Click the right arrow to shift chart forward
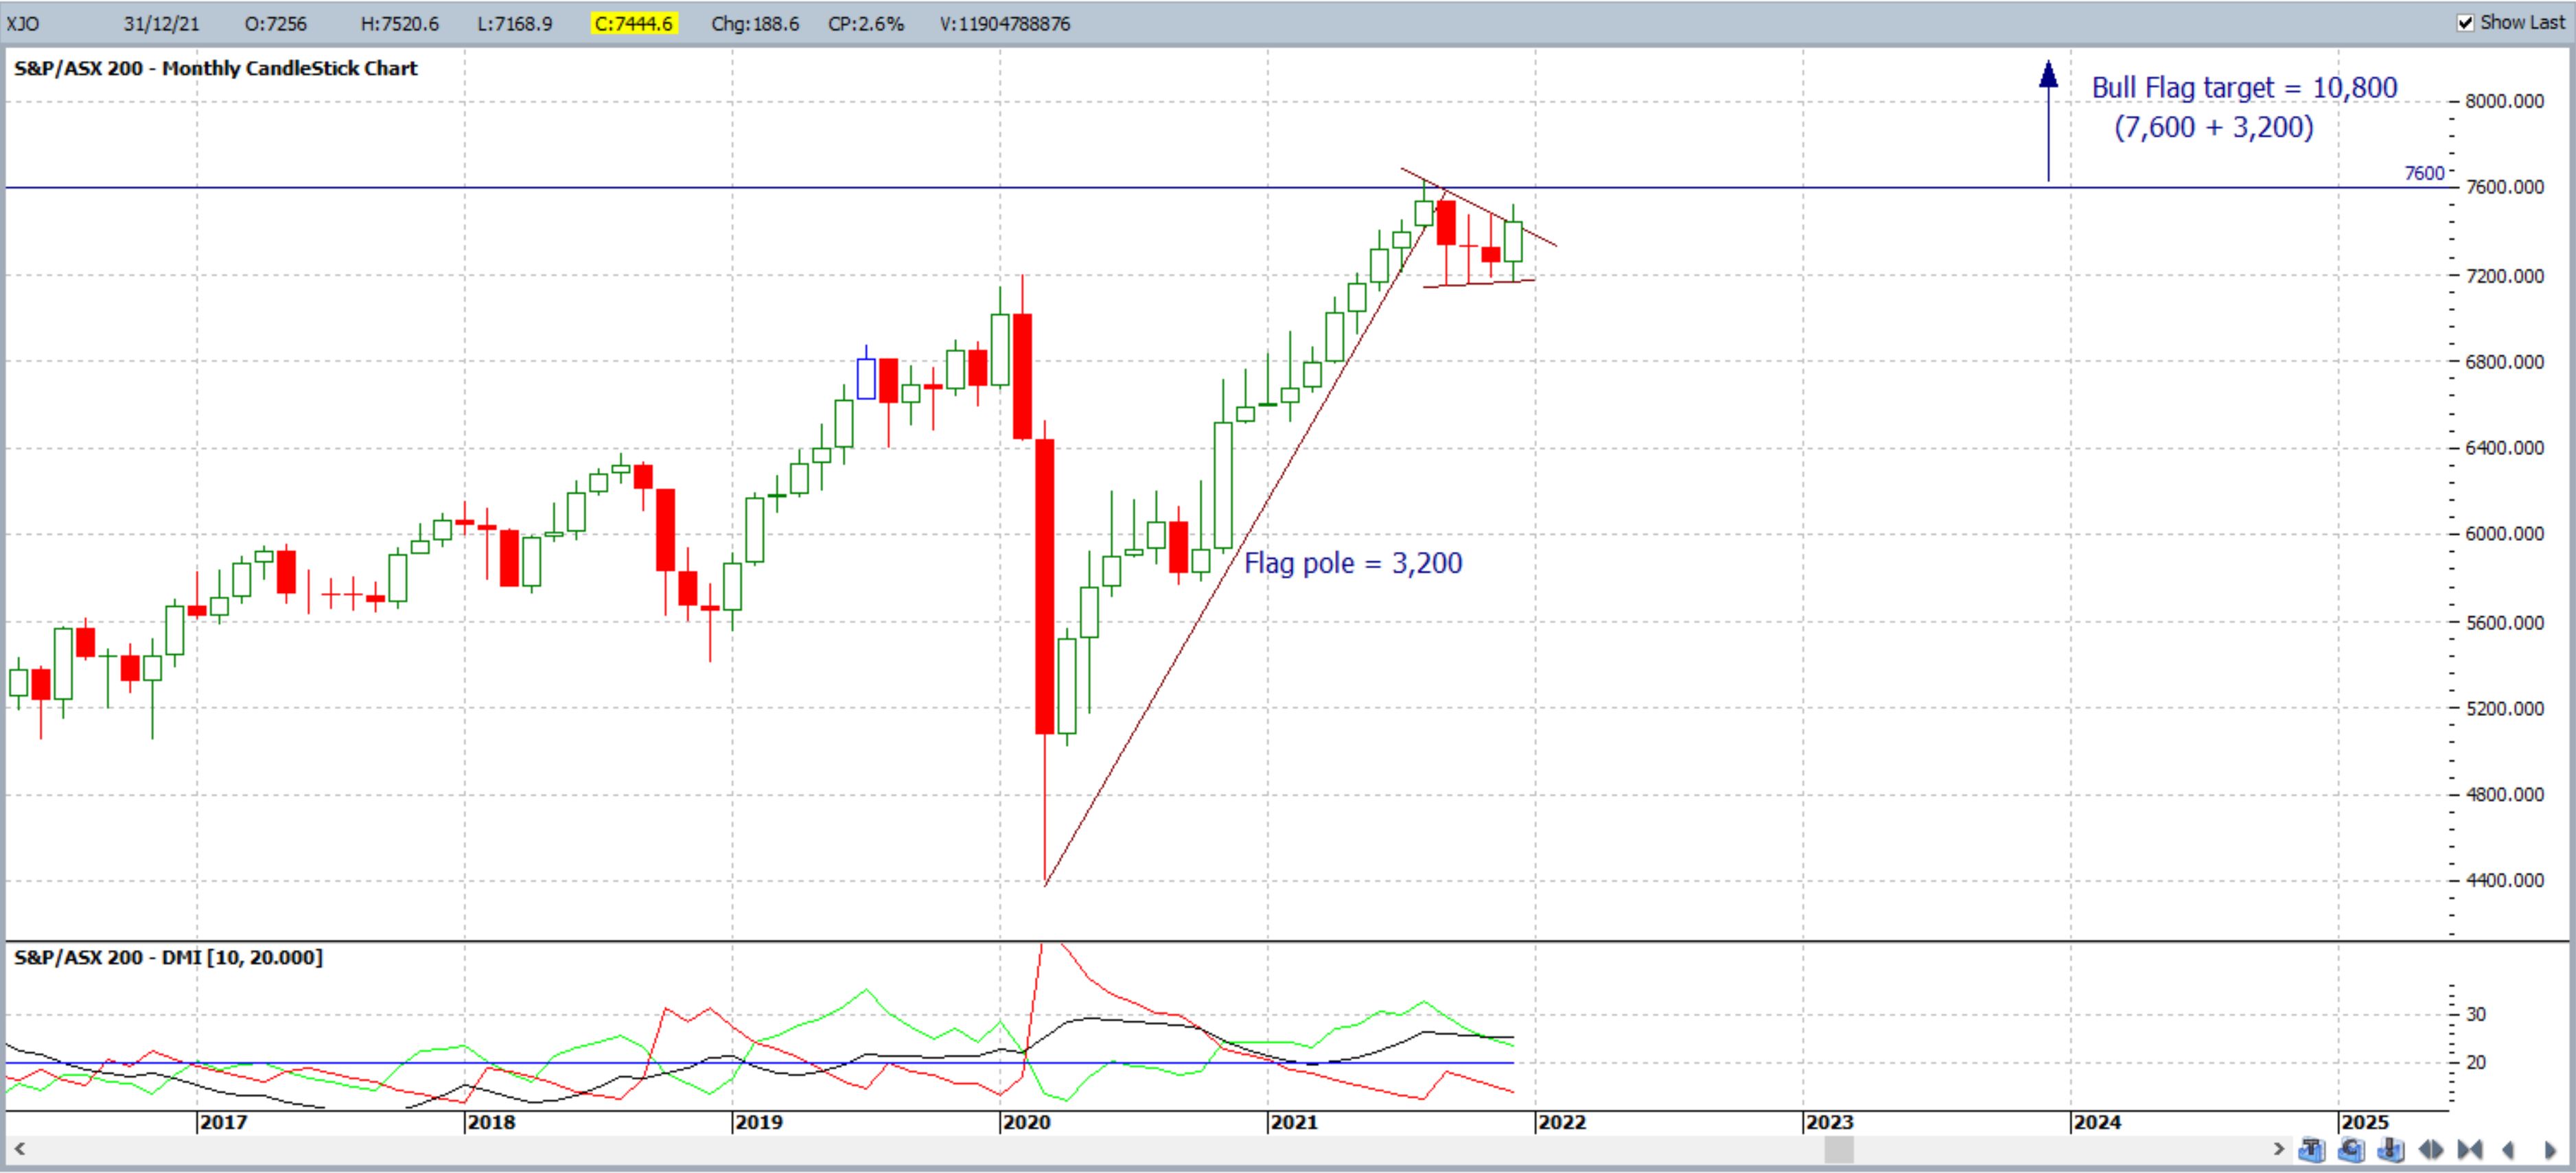 (x=2551, y=1150)
